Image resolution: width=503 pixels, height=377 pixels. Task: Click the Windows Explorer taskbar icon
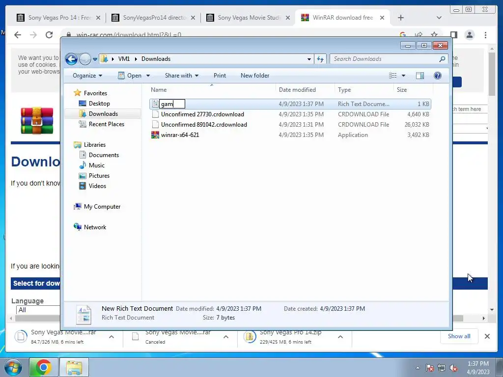[75, 367]
